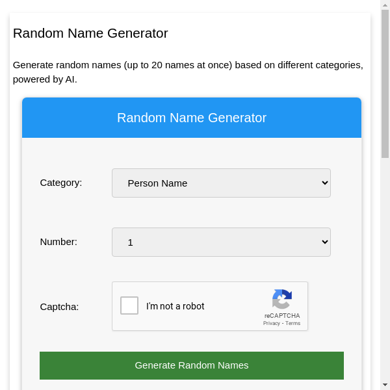Open the Category dropdown showing Person Name
Viewport: 390px width, 390px height.
[x=221, y=183]
